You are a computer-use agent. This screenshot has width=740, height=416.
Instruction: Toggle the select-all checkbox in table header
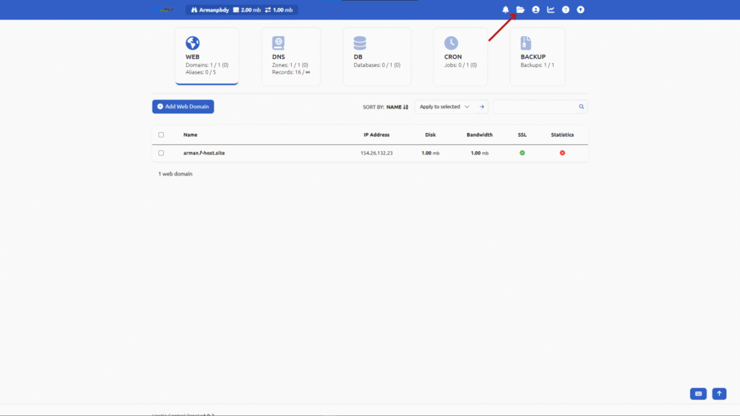161,135
